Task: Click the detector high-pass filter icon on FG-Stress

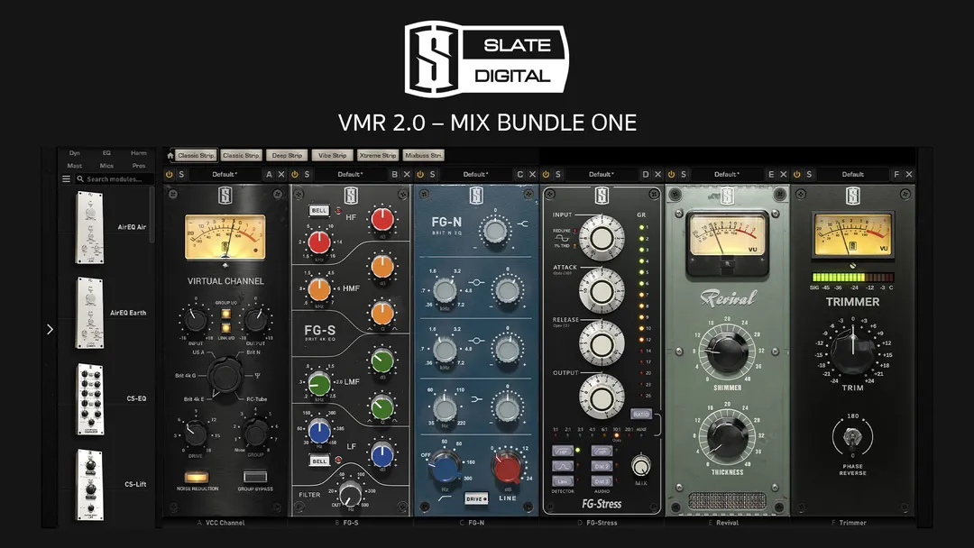Action: coord(563,452)
